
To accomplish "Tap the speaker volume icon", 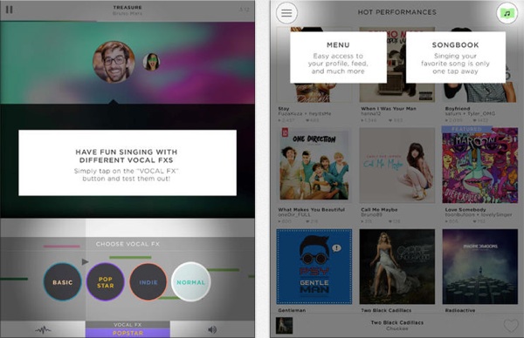I will [212, 329].
